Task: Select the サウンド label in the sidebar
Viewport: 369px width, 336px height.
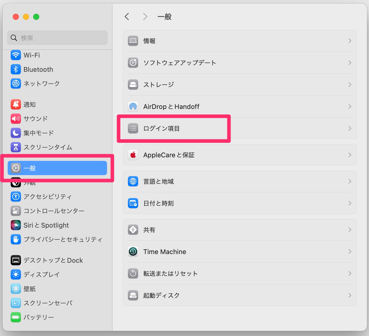Action: coord(35,119)
